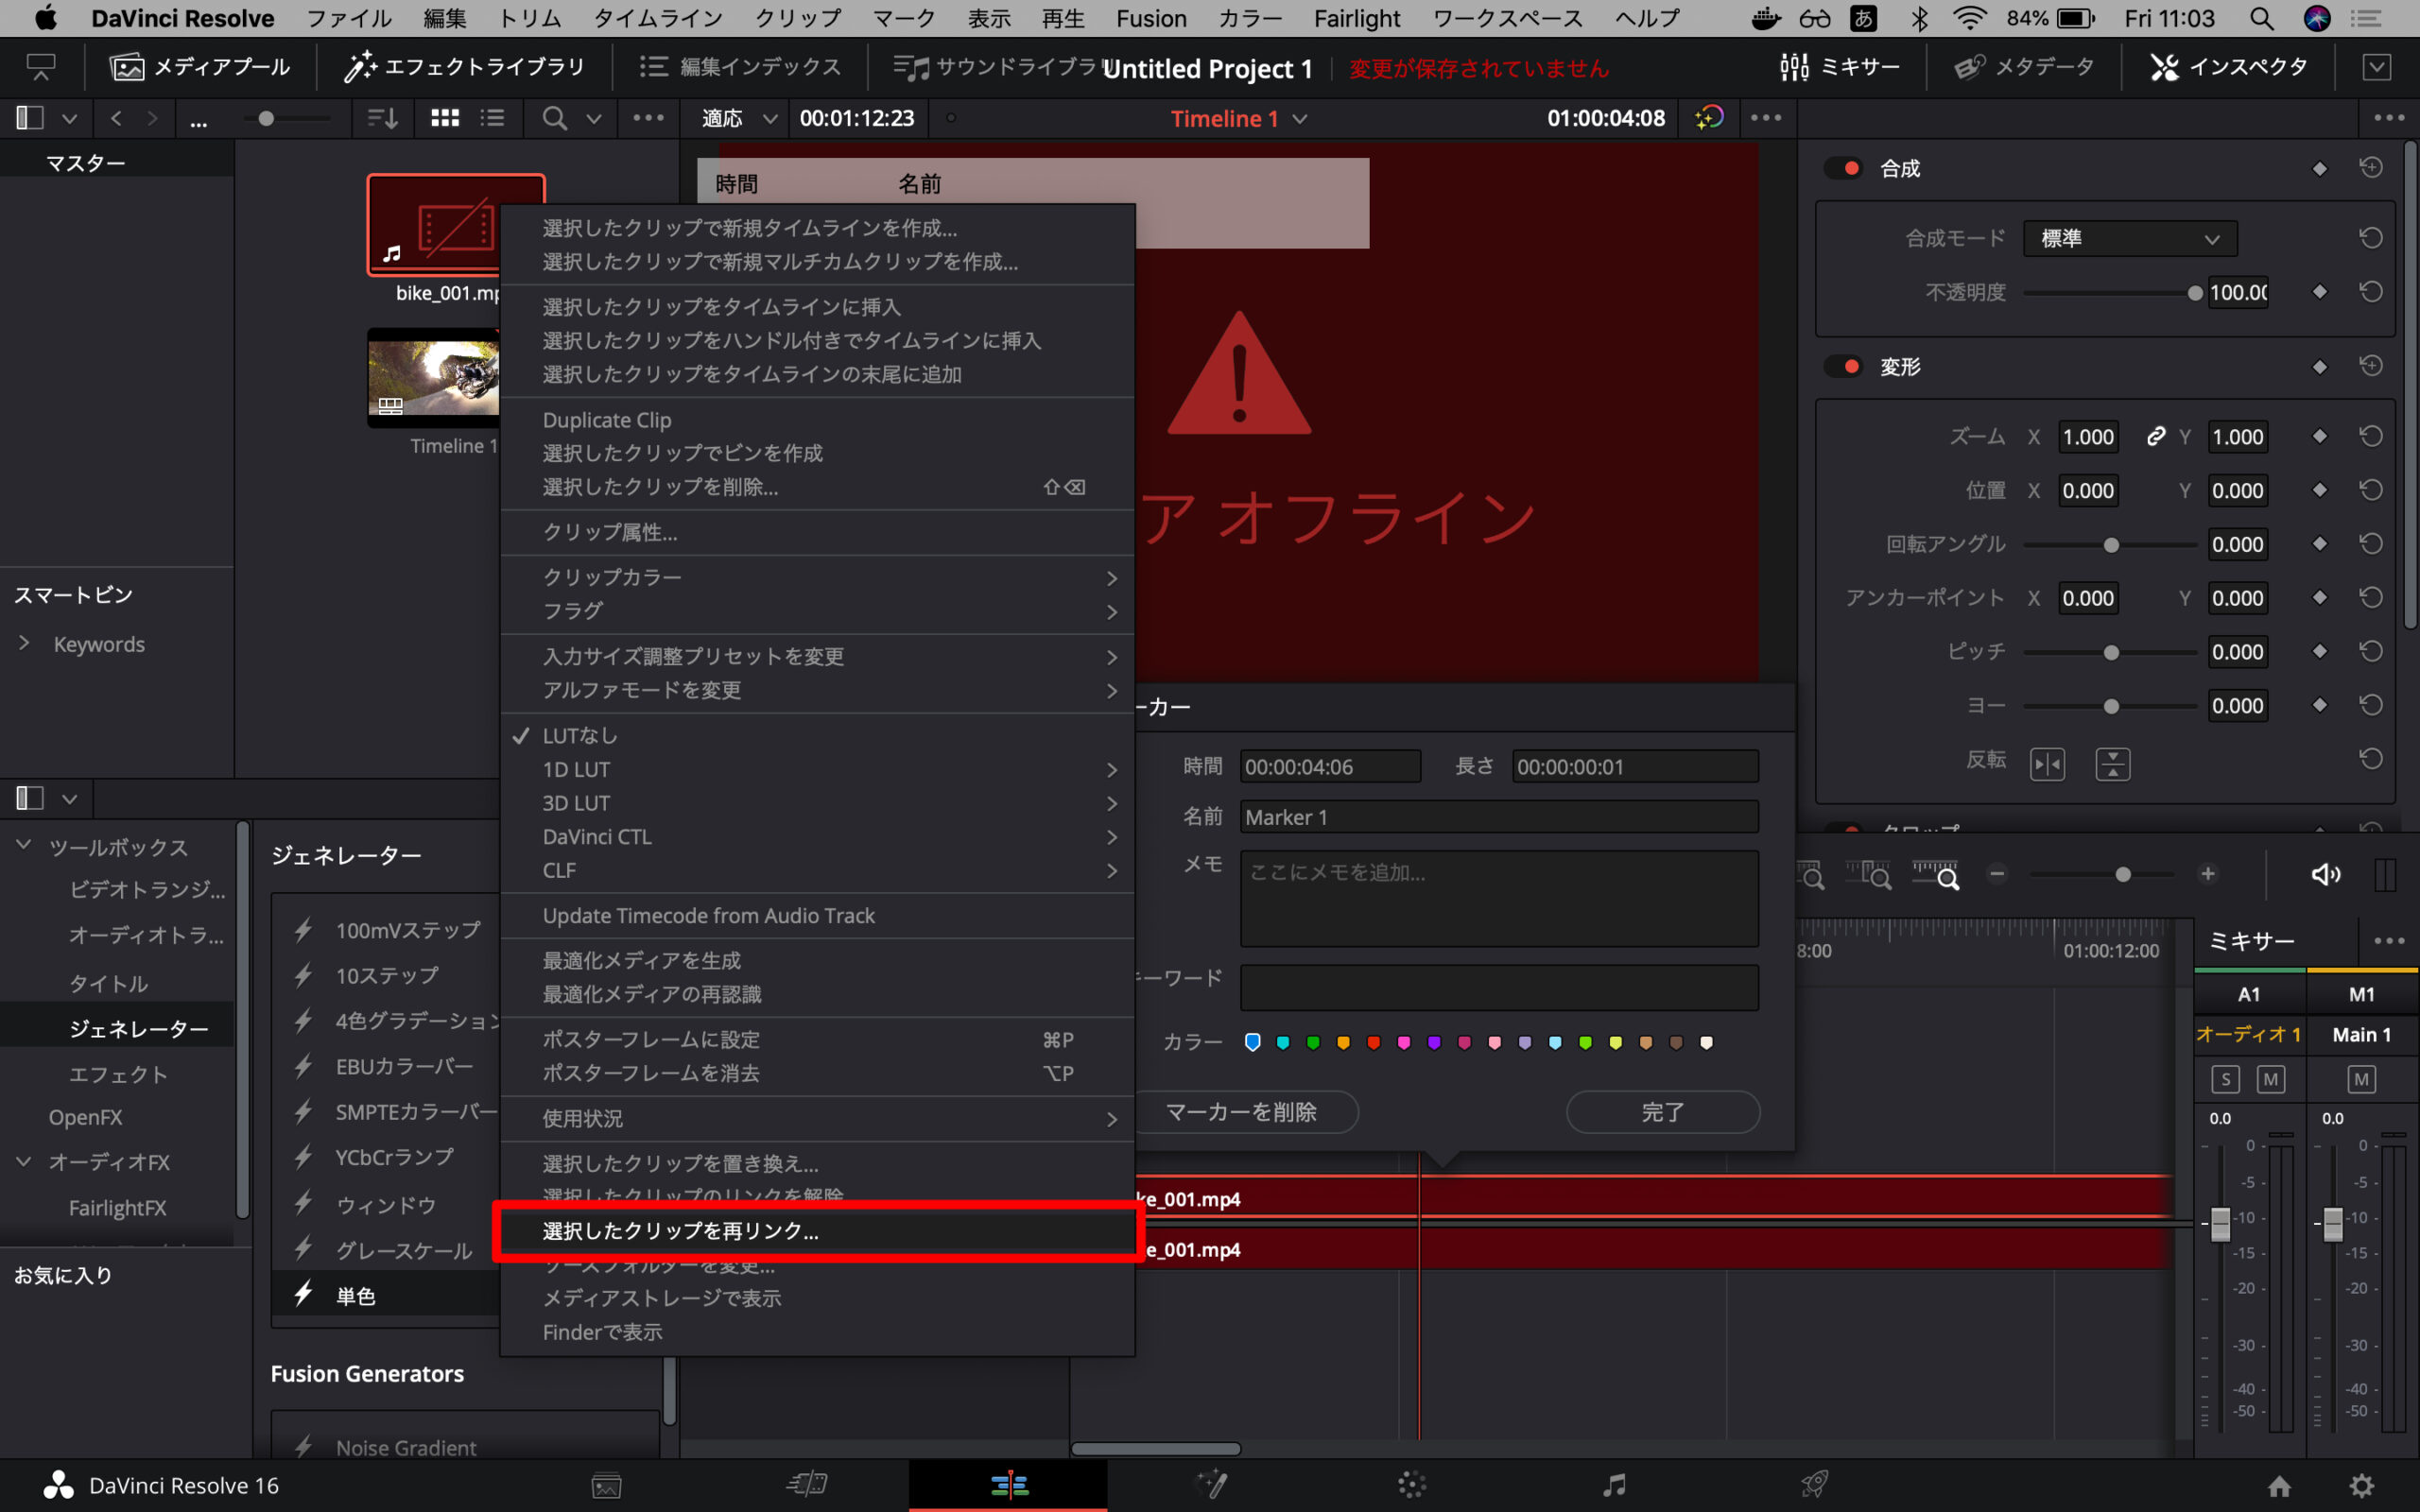Choose Duplicate Clip from context menu
Screen dimensions: 2420x1512
tap(817, 420)
